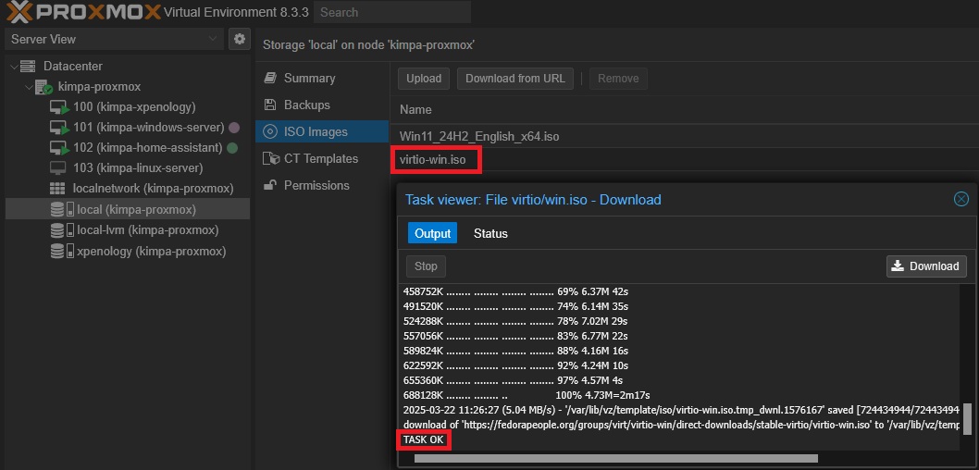This screenshot has width=979, height=470.
Task: Collapse the kimpa-proxmox node
Action: (x=26, y=87)
